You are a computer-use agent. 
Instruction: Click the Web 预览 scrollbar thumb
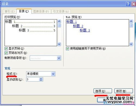(x=131, y=26)
